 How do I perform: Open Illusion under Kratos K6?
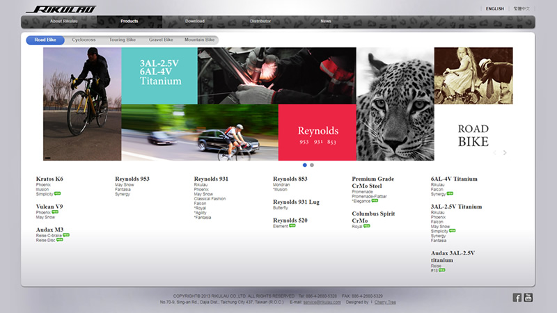(x=42, y=189)
